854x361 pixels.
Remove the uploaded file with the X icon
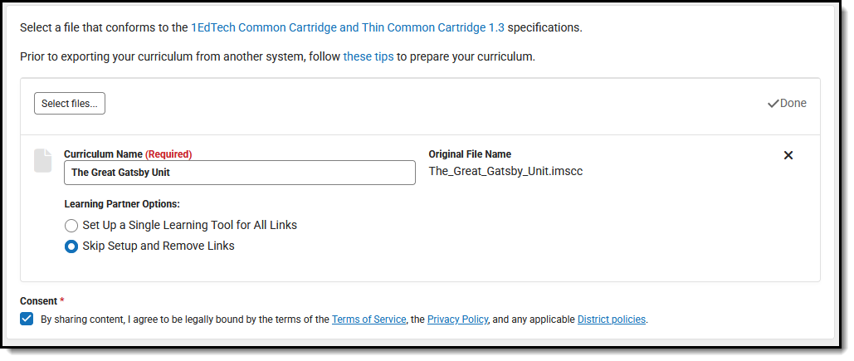pos(788,155)
